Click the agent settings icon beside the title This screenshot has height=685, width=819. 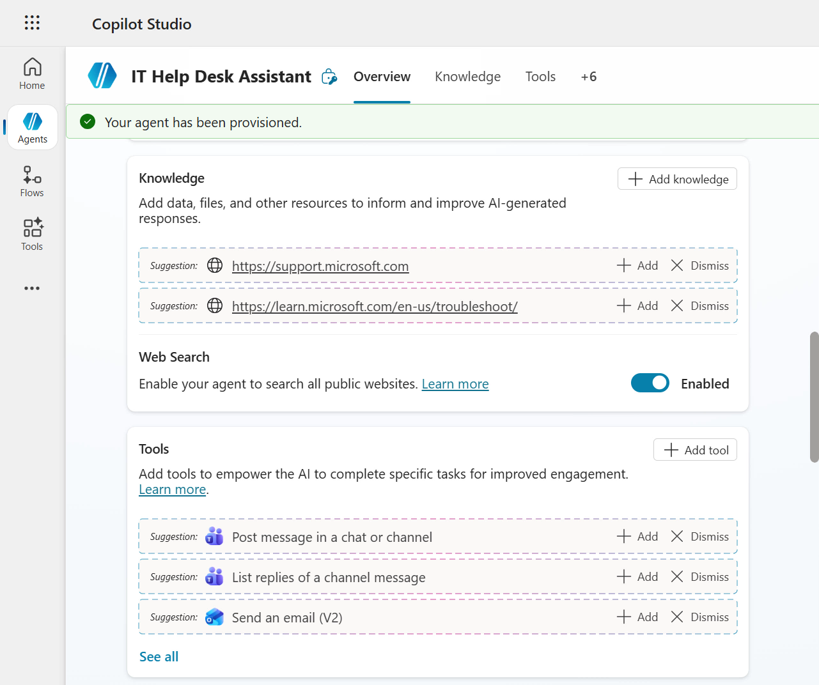pyautogui.click(x=329, y=77)
